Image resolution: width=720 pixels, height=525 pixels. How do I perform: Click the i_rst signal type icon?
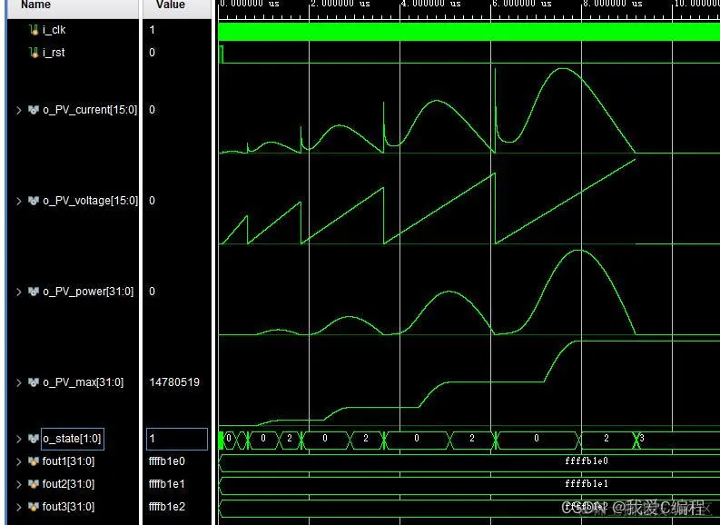[x=34, y=53]
